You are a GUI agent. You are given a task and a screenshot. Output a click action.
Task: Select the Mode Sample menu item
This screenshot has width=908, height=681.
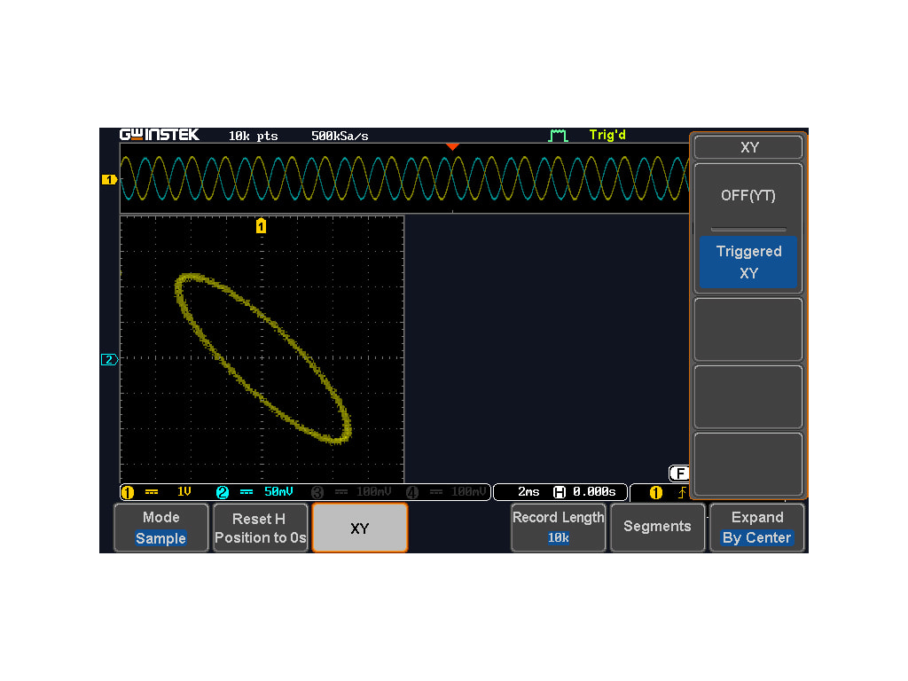(160, 527)
